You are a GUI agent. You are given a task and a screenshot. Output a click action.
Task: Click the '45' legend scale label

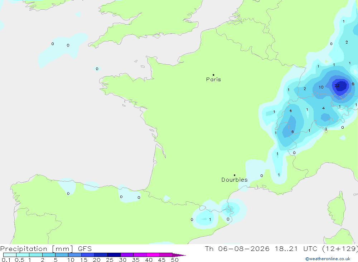[162, 260]
